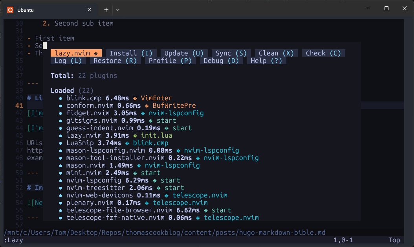Image resolution: width=414 pixels, height=247 pixels.
Task: Select plenary.nvim plugin entry
Action: [x=90, y=203]
